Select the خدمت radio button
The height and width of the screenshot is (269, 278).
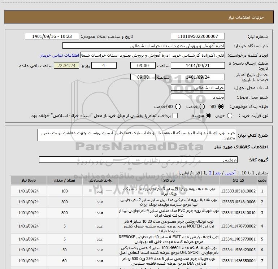click(202, 107)
